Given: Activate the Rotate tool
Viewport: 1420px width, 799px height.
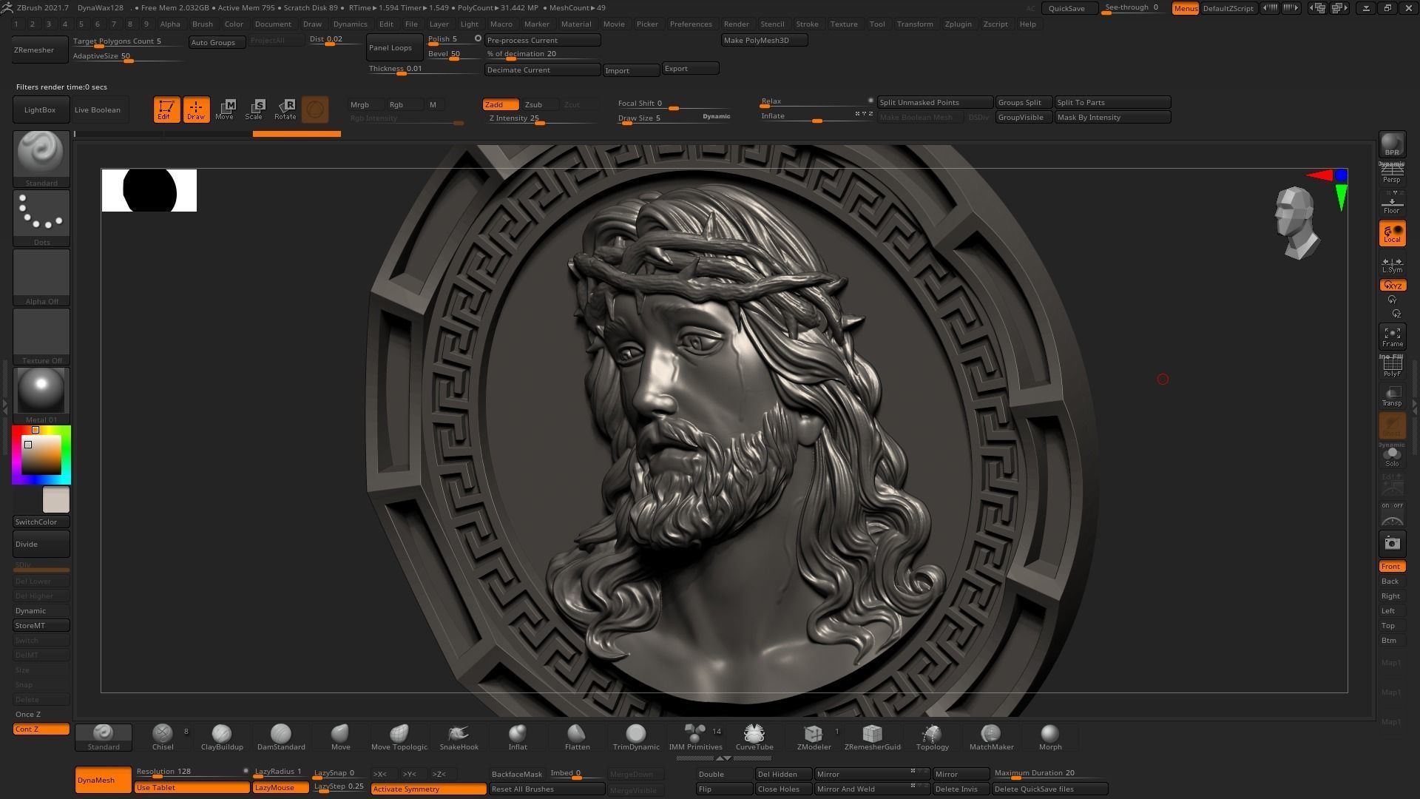Looking at the screenshot, I should tap(285, 109).
